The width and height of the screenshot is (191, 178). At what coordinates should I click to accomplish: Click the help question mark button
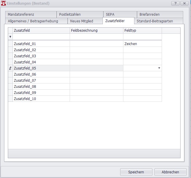tap(175, 3)
